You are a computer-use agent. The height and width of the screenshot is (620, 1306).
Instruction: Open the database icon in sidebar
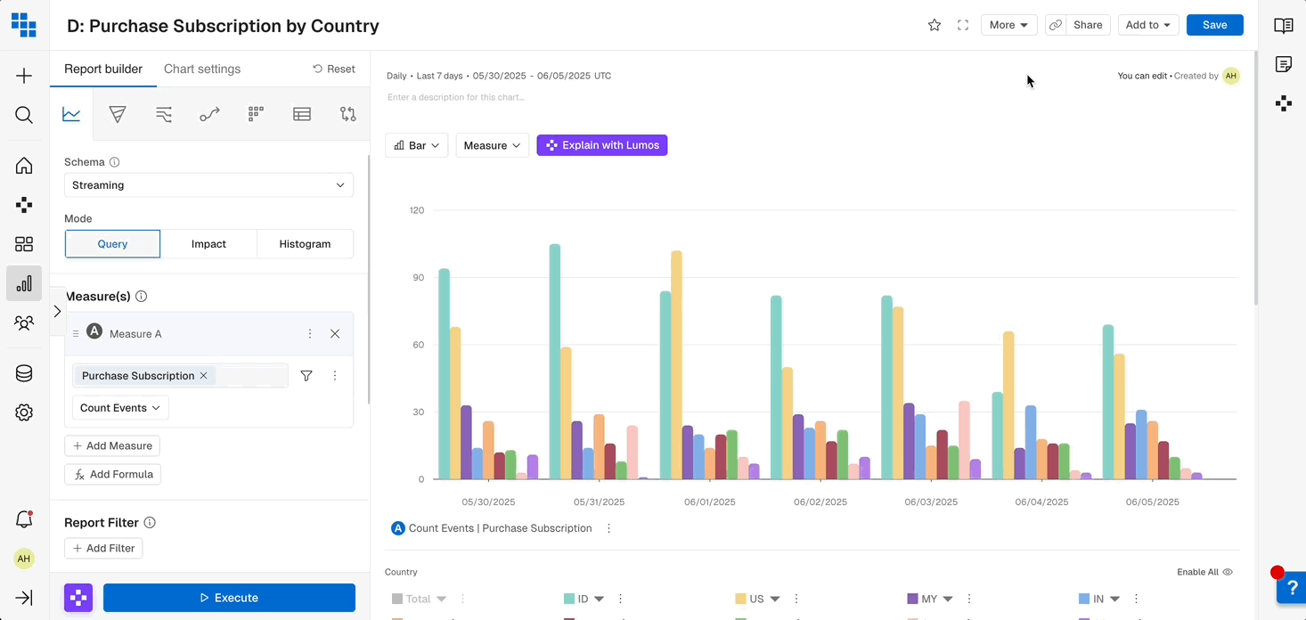(24, 373)
